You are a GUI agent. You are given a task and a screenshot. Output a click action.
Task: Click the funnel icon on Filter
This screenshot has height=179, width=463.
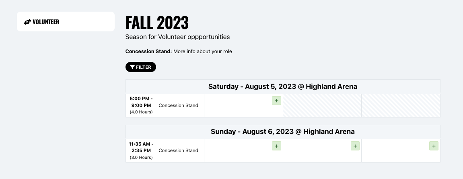click(x=132, y=67)
